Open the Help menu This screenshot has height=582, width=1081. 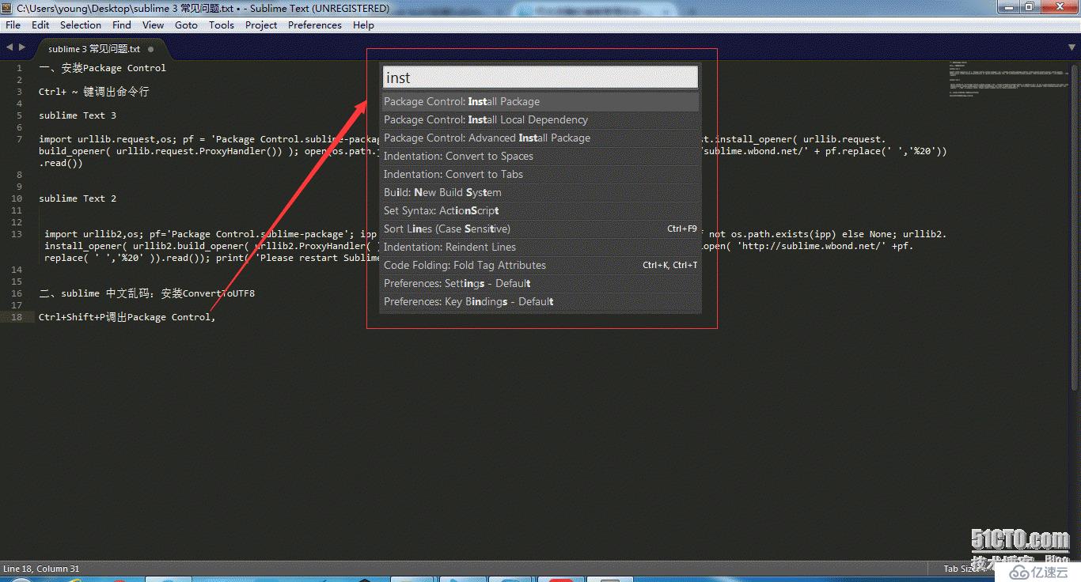(x=363, y=25)
